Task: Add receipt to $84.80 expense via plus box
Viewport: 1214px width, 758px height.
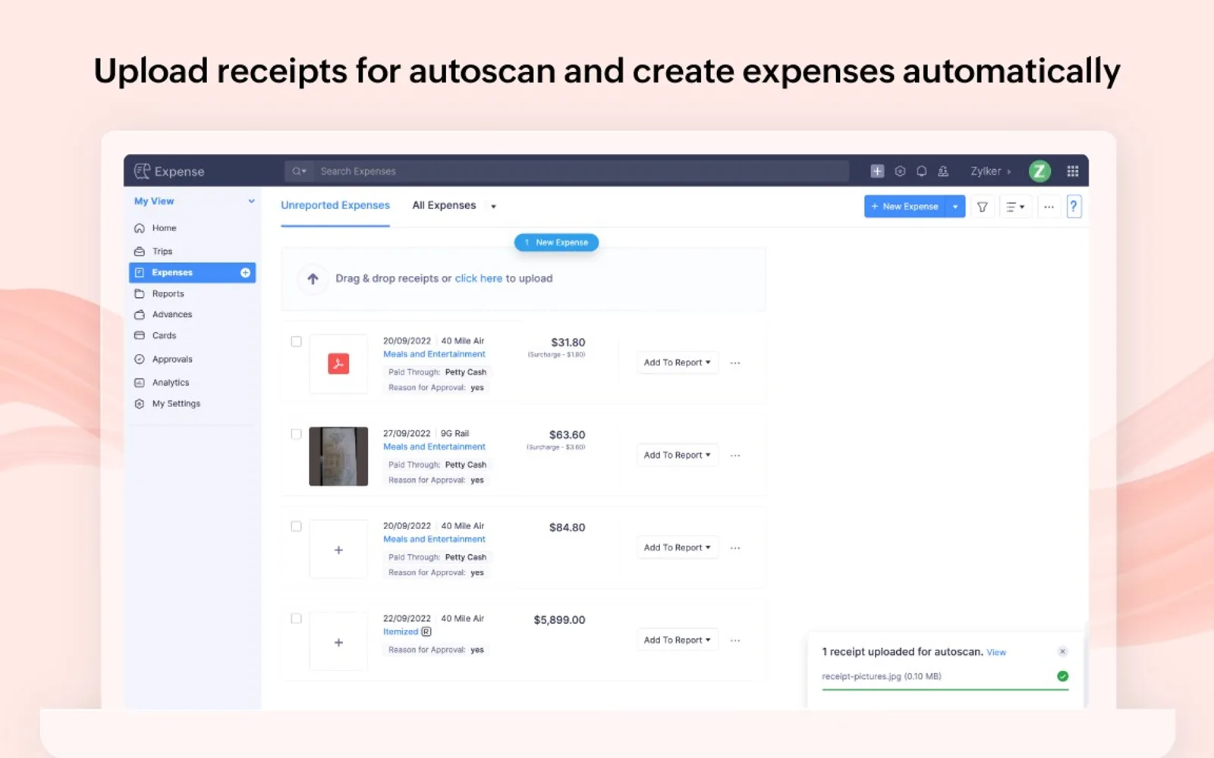Action: click(x=338, y=550)
